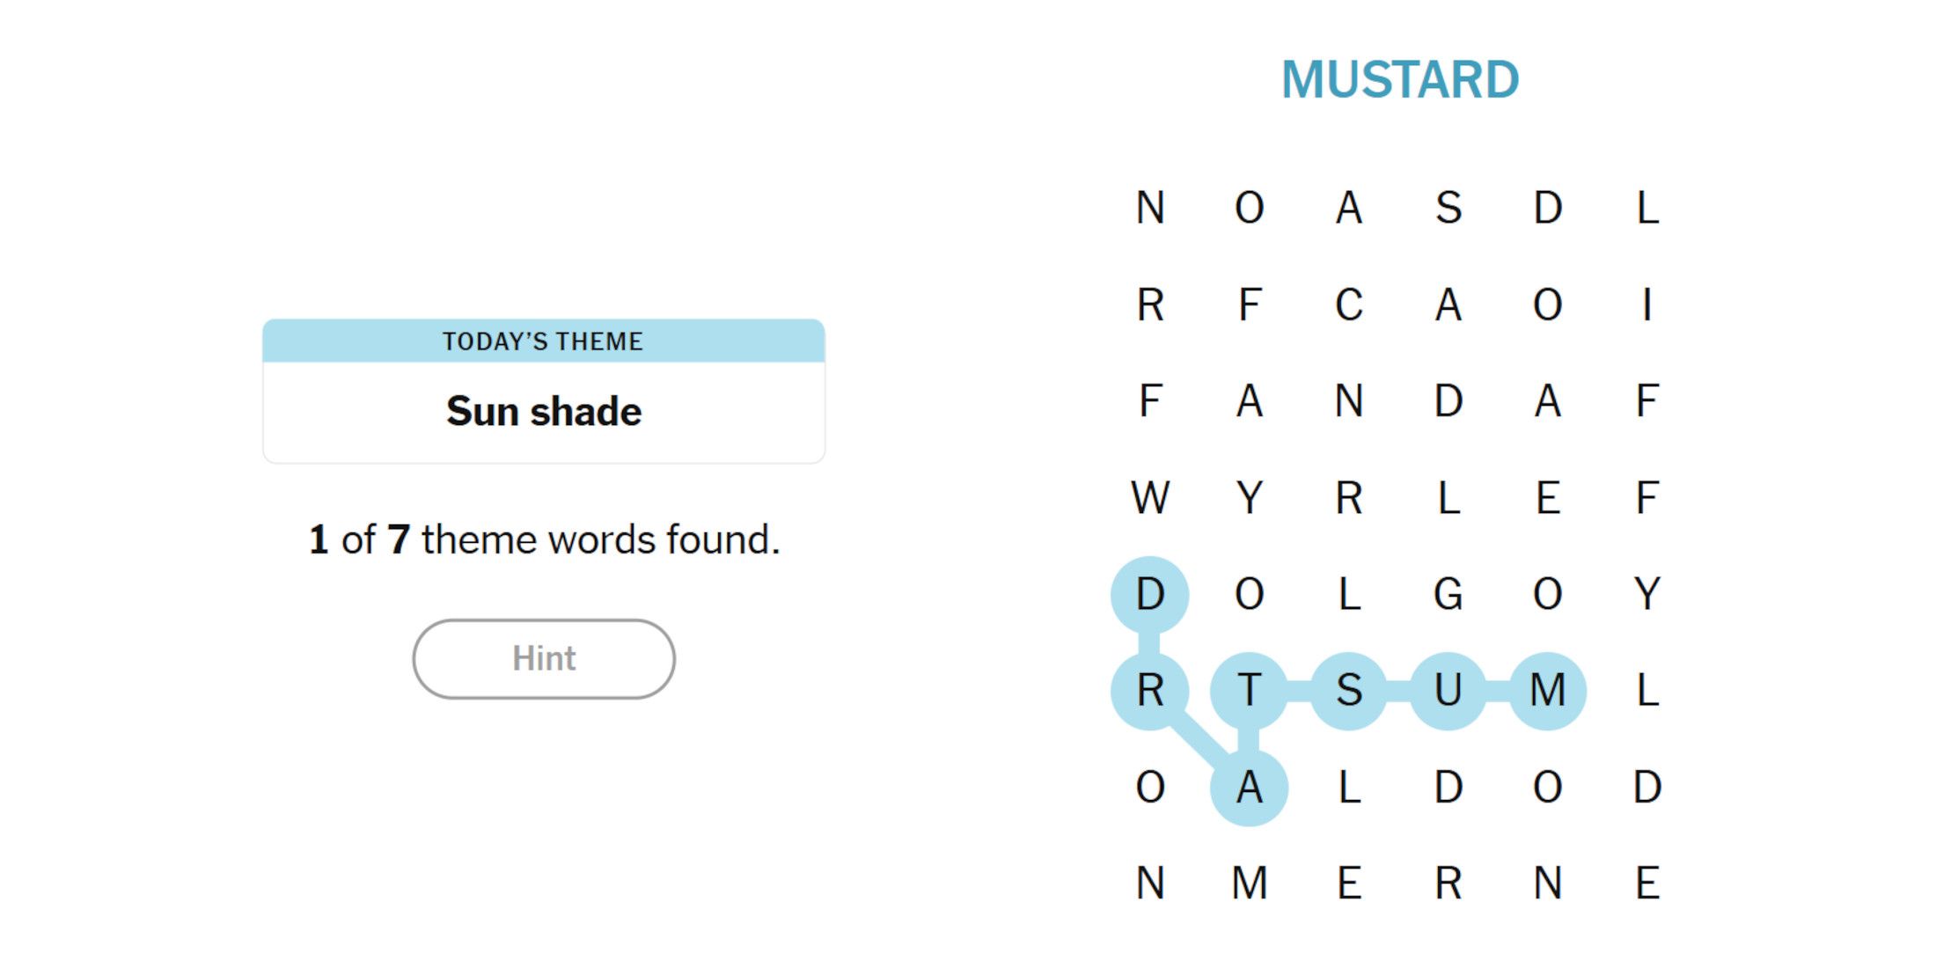This screenshot has width=1936, height=968.
Task: Click the highlighted letter T
Action: (x=1250, y=691)
